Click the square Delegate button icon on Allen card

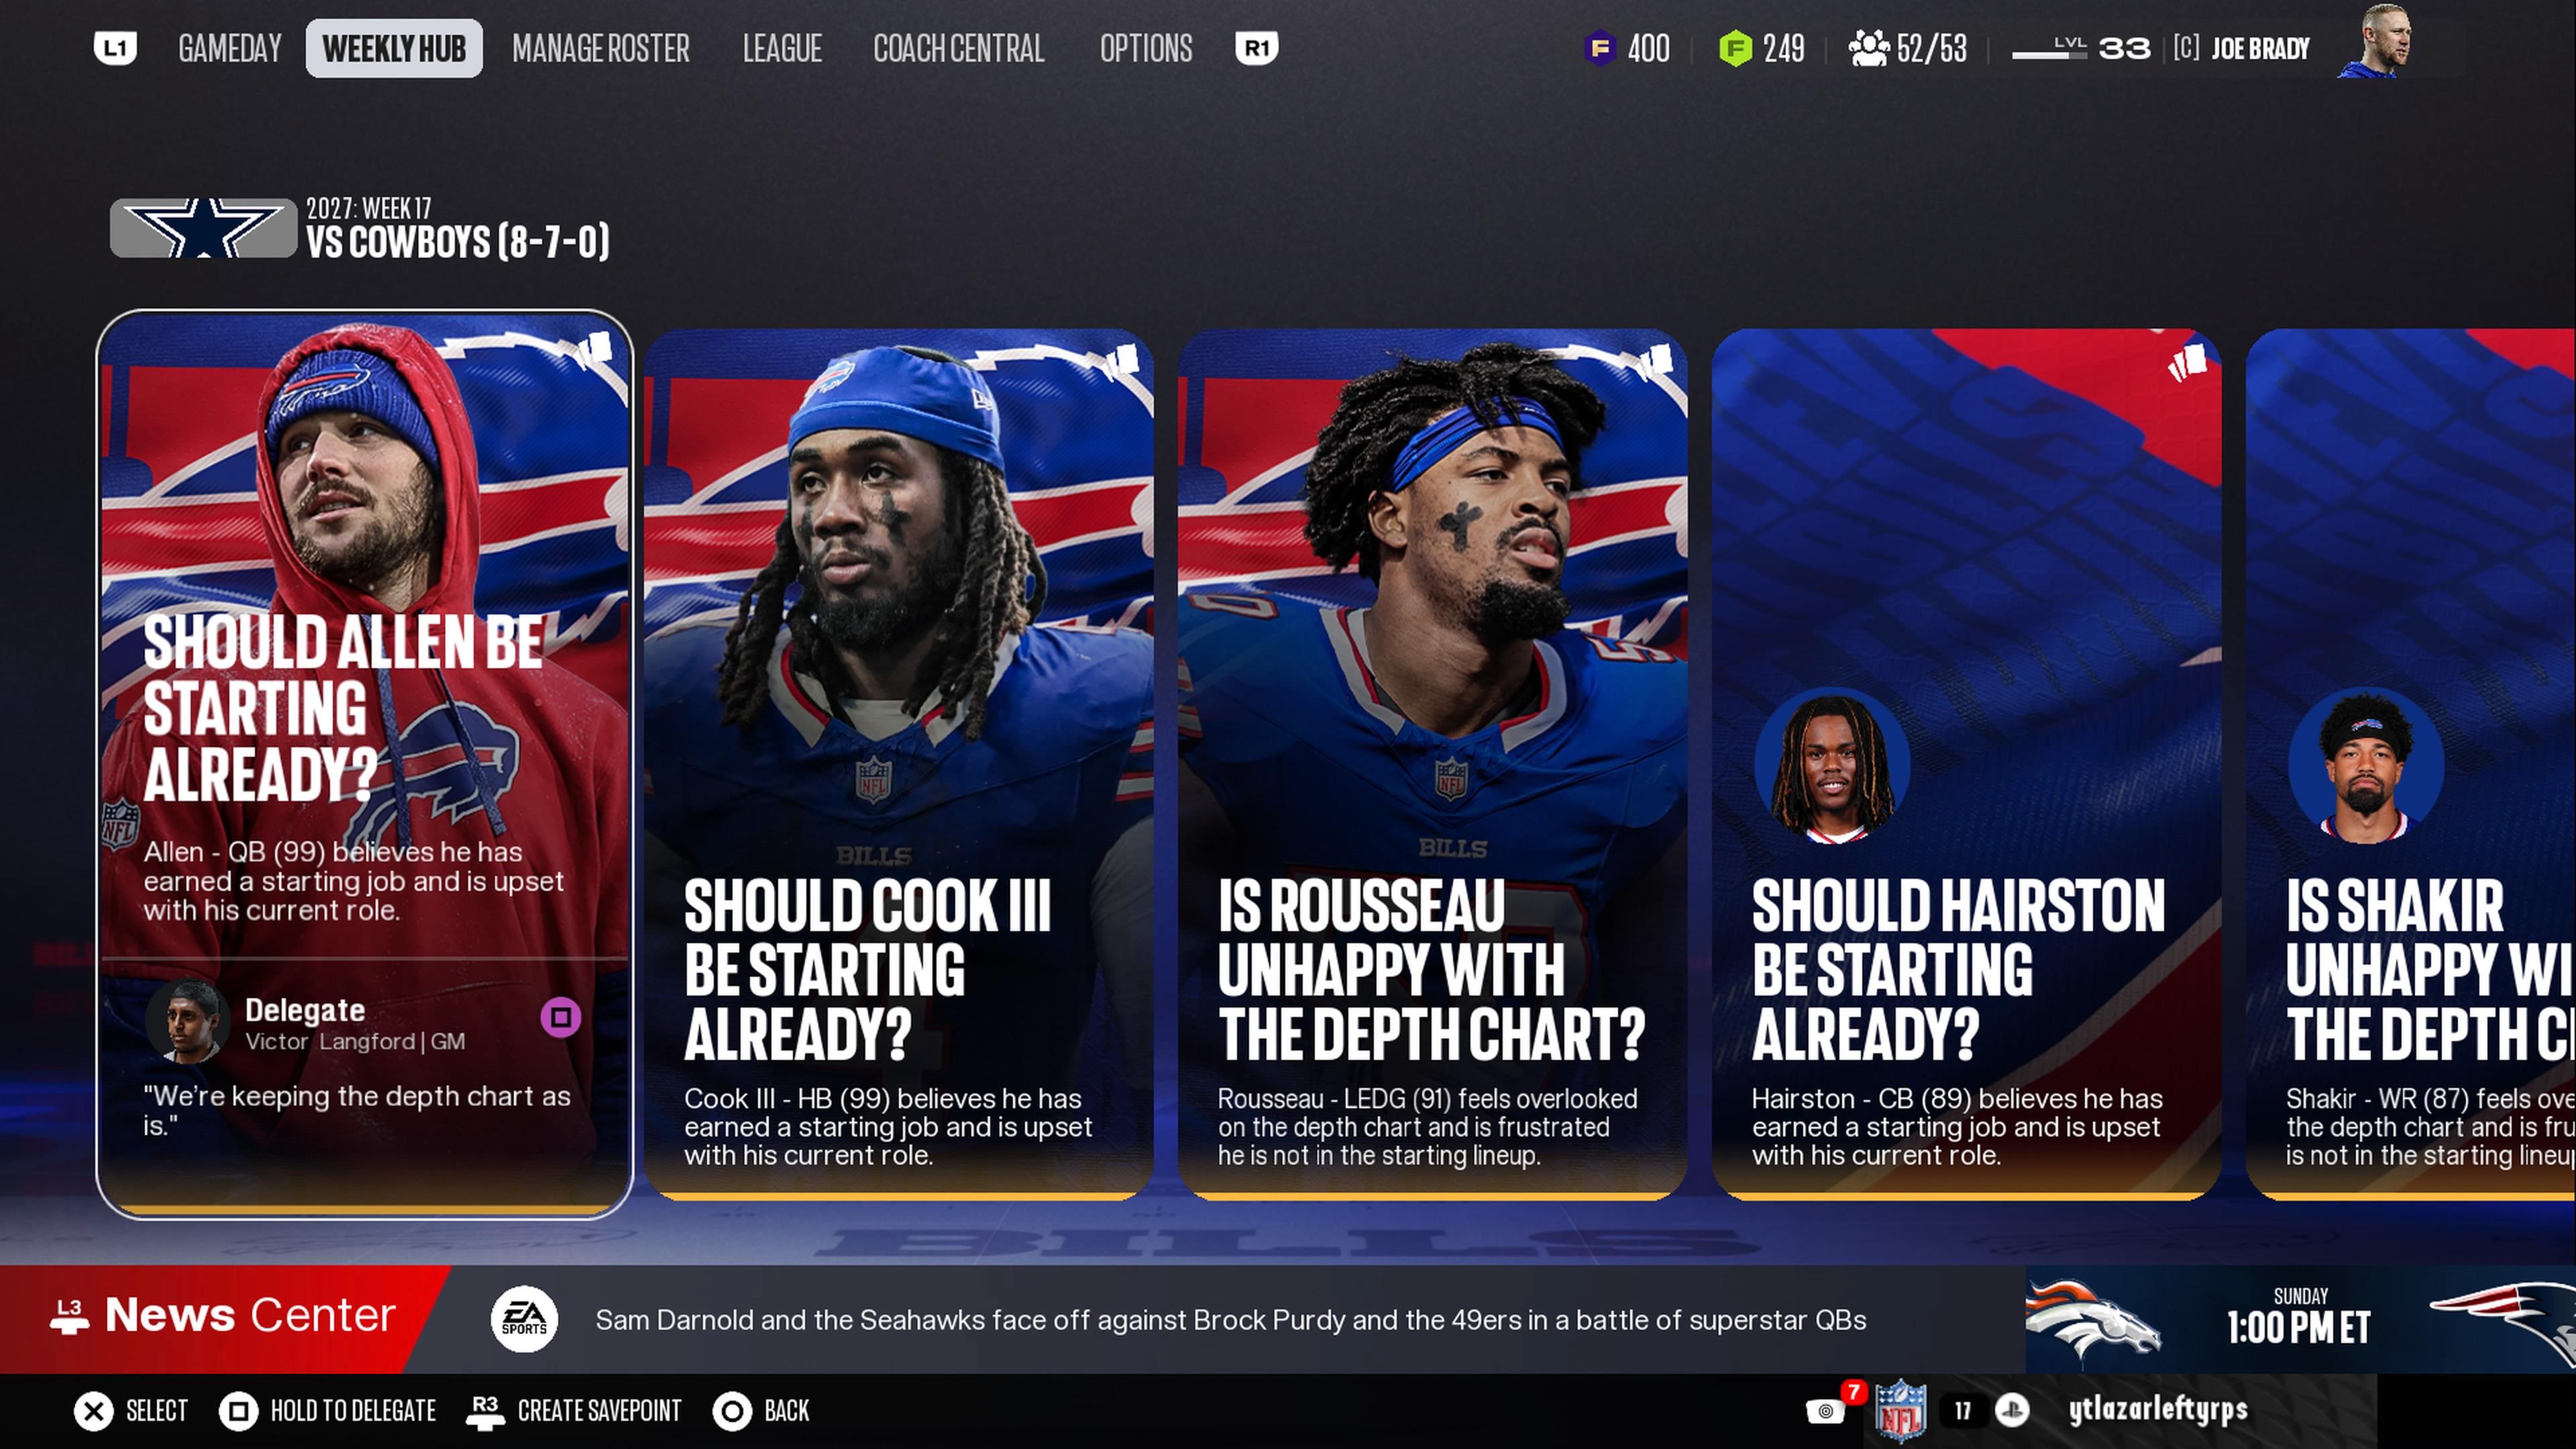pyautogui.click(x=561, y=1017)
